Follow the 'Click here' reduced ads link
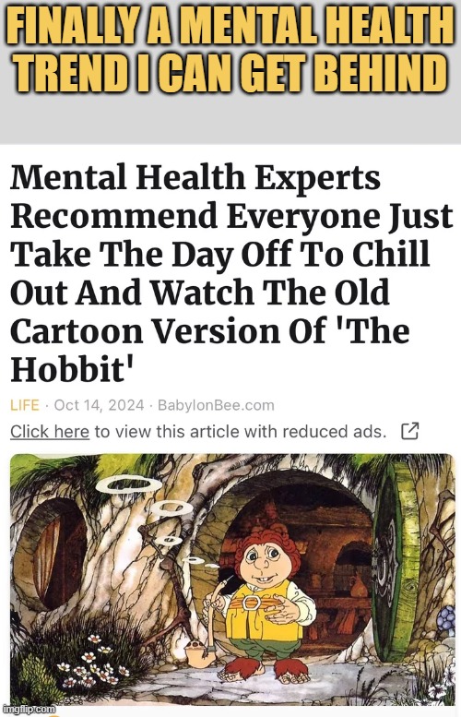This screenshot has width=461, height=717. (50, 431)
